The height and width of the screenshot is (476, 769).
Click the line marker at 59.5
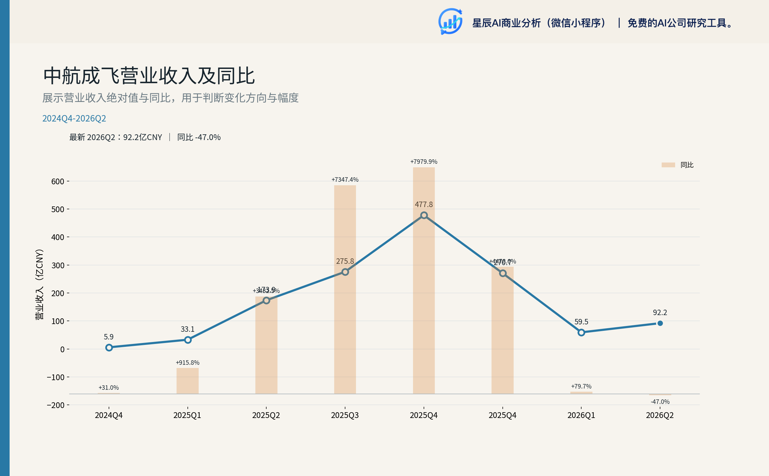point(581,332)
